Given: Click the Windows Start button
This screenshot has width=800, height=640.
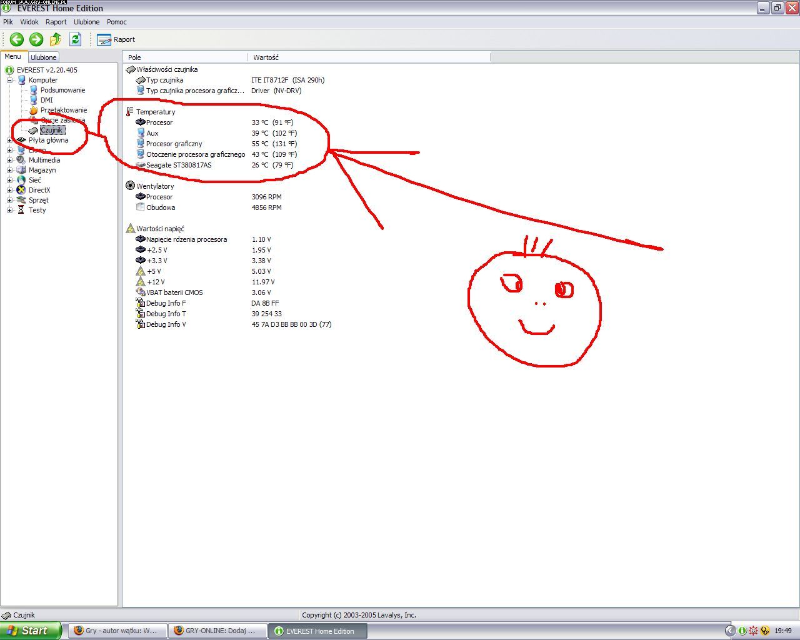Looking at the screenshot, I should point(31,631).
